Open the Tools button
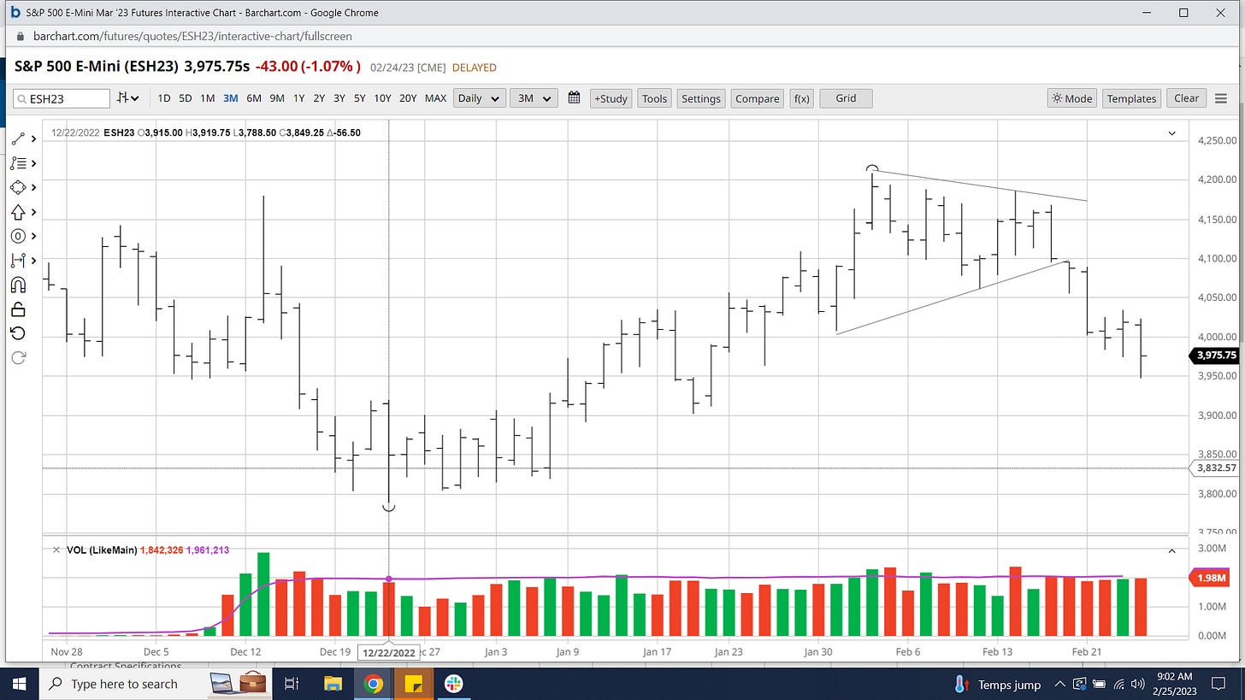 (x=654, y=98)
